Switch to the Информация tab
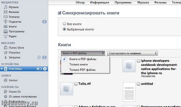Viewport: 181px width, 107px height. 100,3
